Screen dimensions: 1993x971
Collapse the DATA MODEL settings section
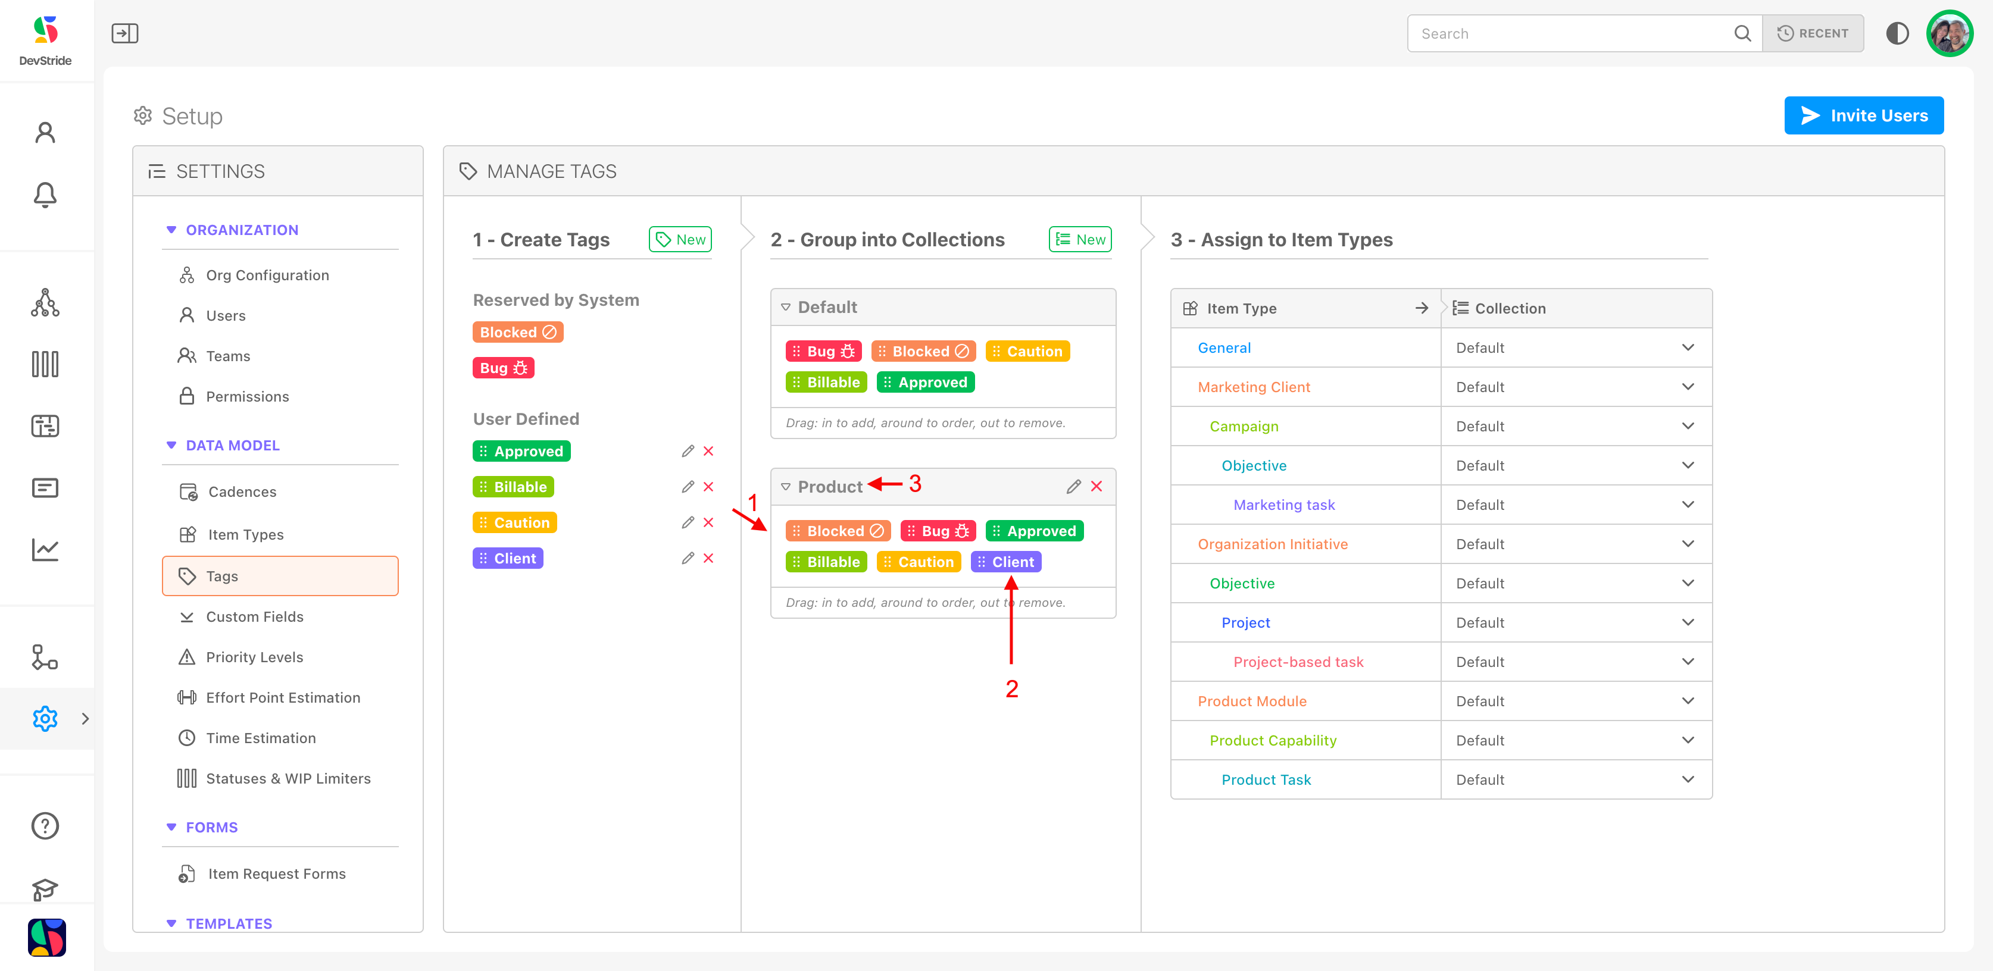tap(172, 445)
